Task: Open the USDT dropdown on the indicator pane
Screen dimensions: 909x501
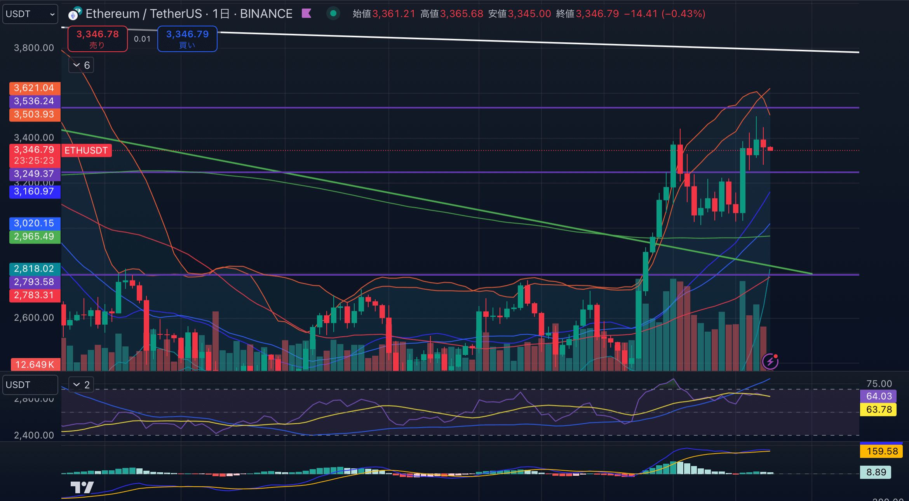Action: point(30,385)
